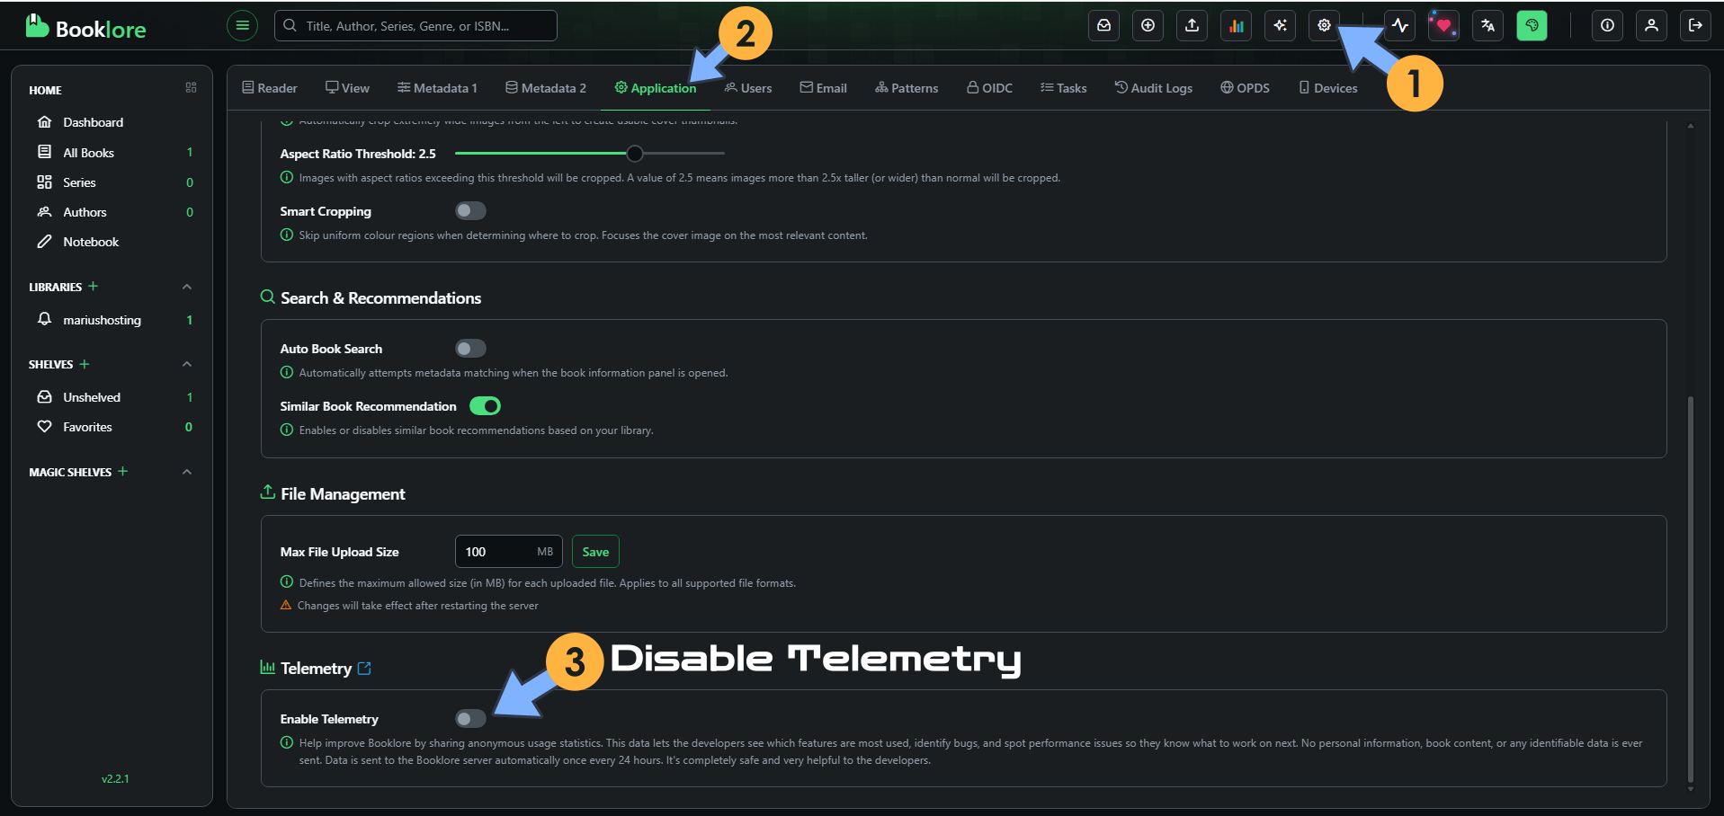Click the sparkles magic icon in the toolbar

pos(1280,25)
